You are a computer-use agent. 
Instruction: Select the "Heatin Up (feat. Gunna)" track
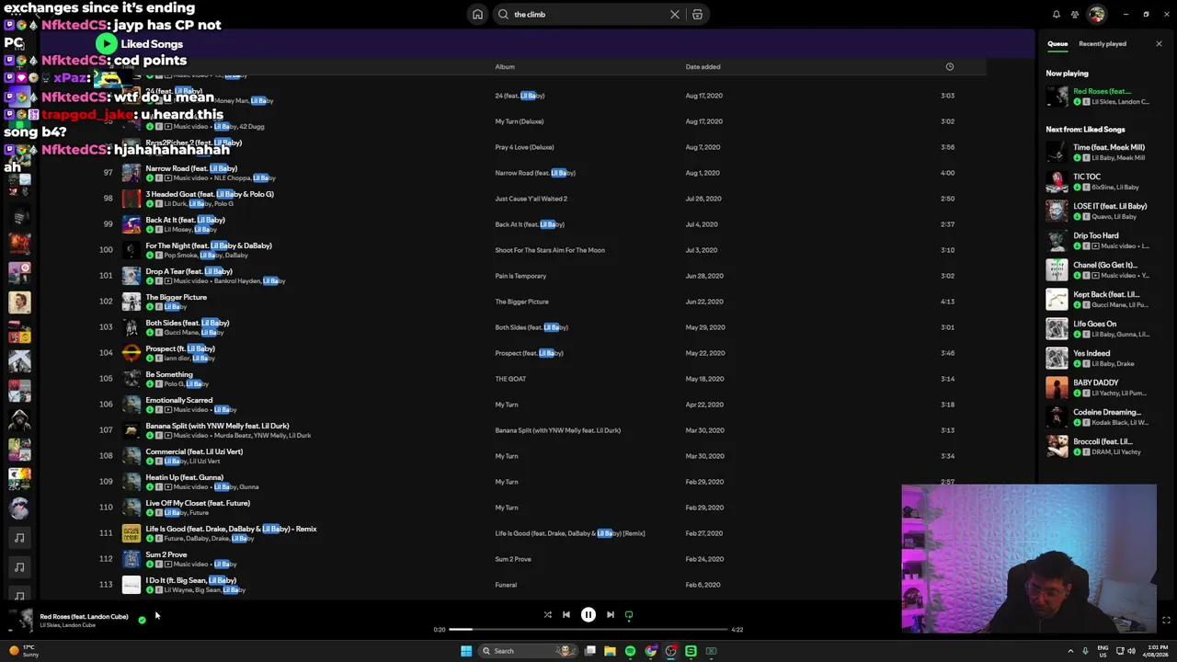[x=184, y=477]
